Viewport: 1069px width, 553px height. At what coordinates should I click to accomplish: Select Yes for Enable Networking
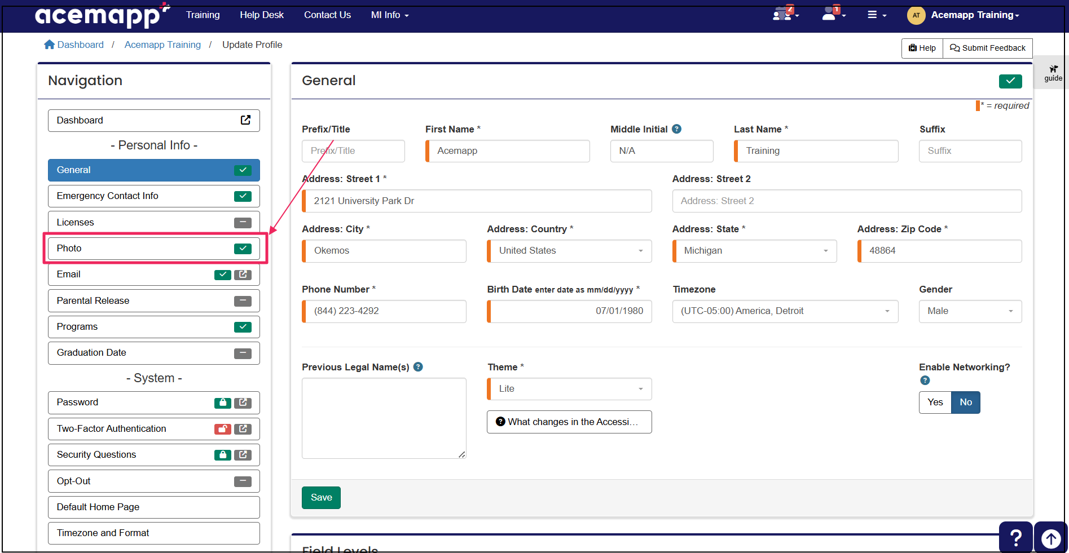coord(935,402)
